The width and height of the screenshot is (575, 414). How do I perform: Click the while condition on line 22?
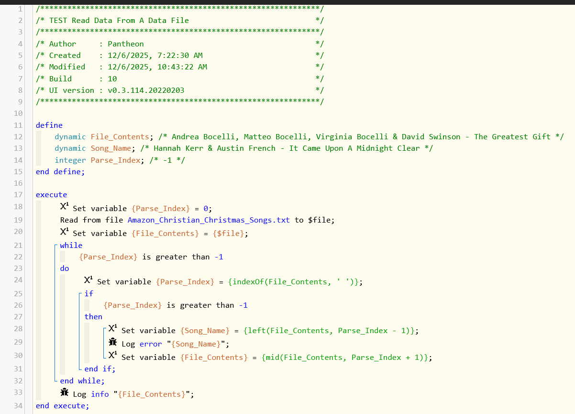tap(151, 257)
